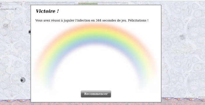Image resolution: width=205 pixels, height=105 pixels.
Task: Click the leftmost gauge bar with grey fill
Action: point(11,4)
